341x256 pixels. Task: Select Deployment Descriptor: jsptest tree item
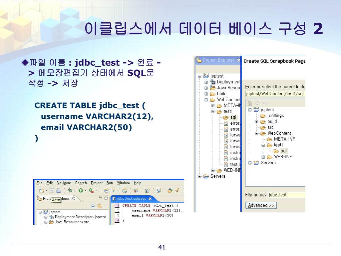point(80,217)
